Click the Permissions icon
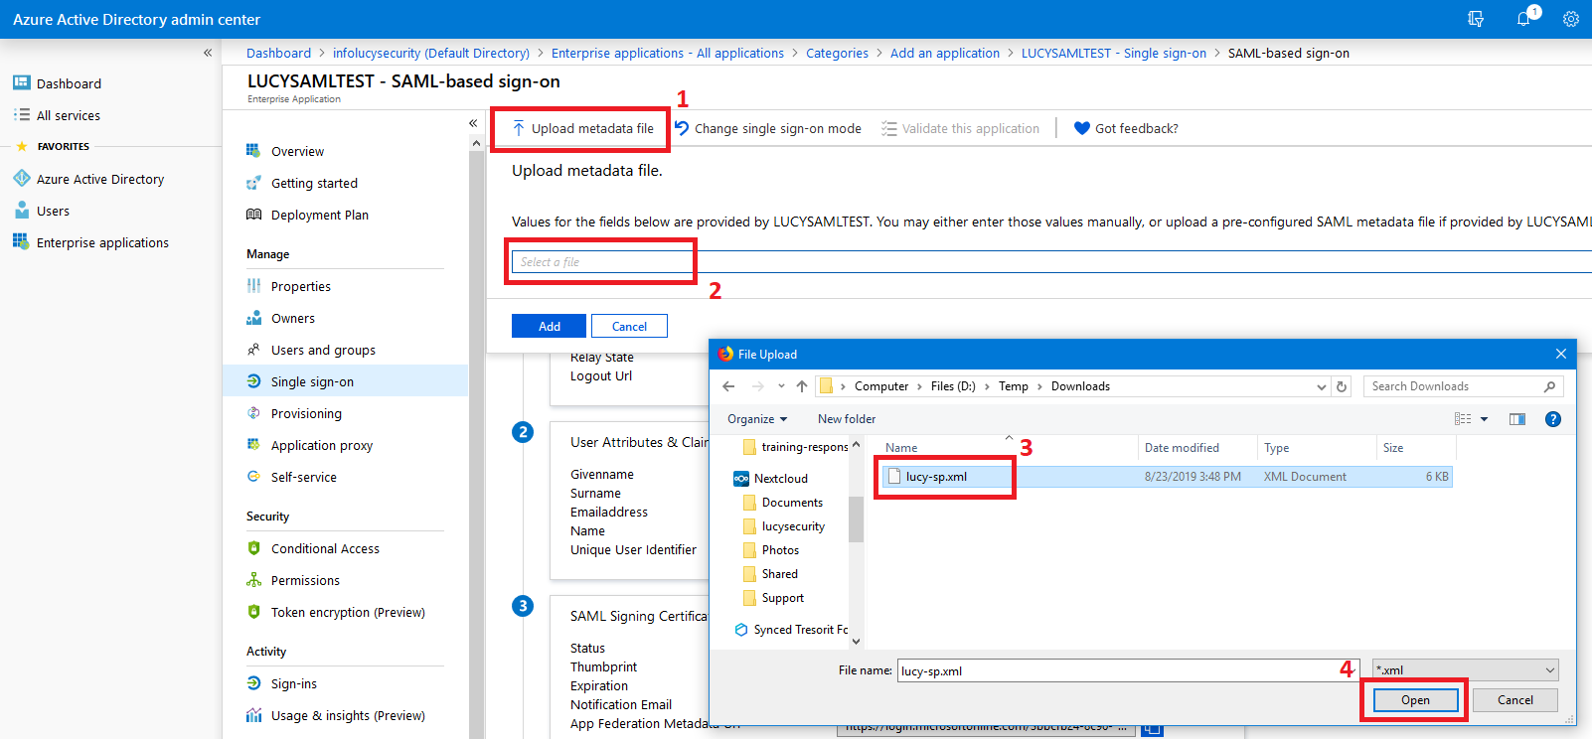The image size is (1592, 739). tap(253, 580)
